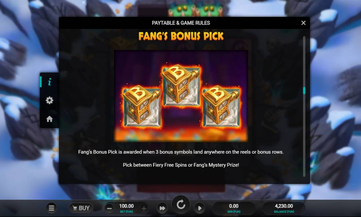Open the hamburger menu
This screenshot has height=217, width=361.
tap(51, 208)
